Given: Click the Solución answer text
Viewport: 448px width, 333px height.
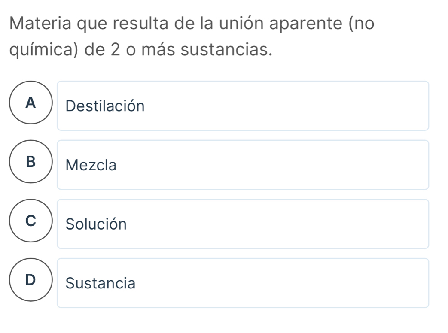Looking at the screenshot, I should tap(97, 224).
